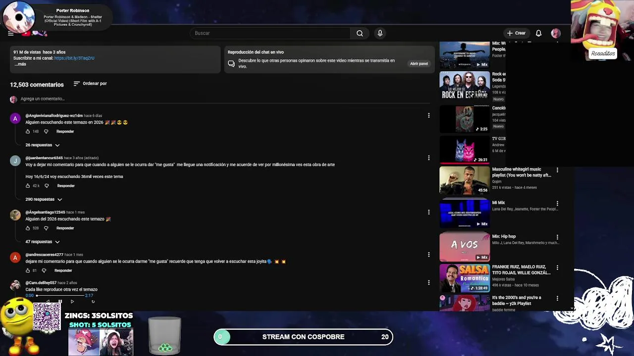Open options menu for andrescaceres4277's comment

pyautogui.click(x=428, y=255)
